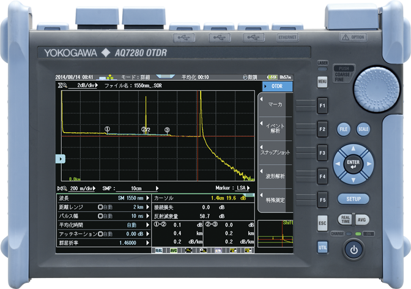Click the rotary knob 微調 indicator icon
This screenshot has height=289, width=411.
(245, 77)
